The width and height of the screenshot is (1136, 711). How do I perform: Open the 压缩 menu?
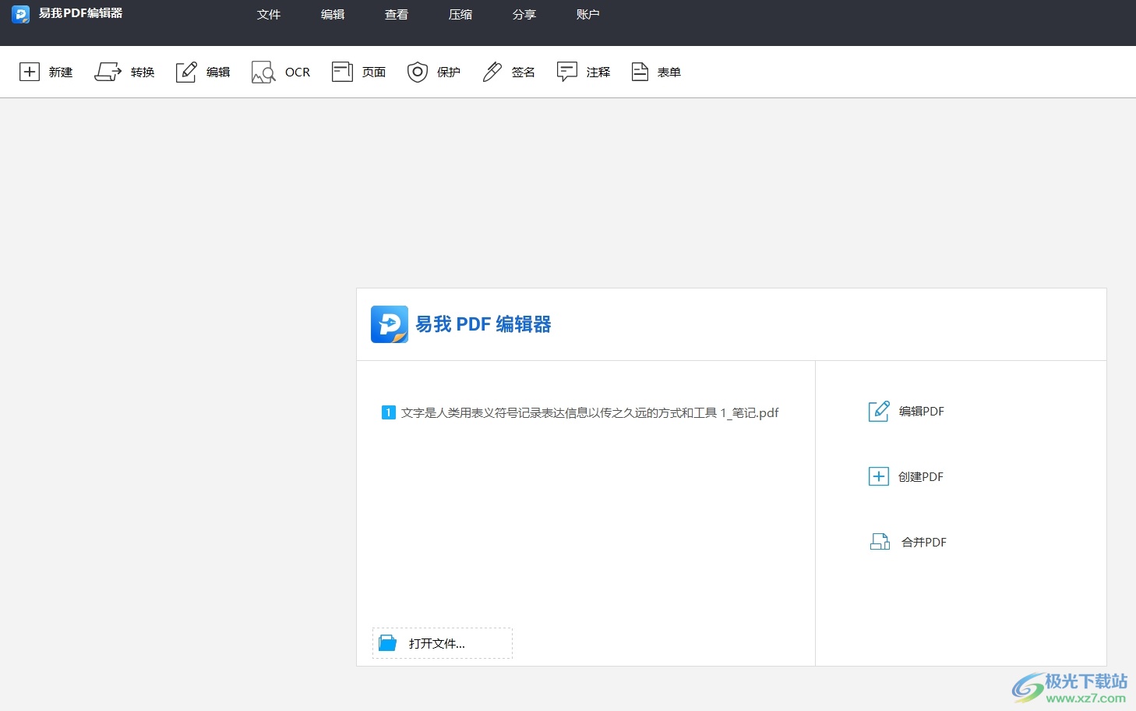(460, 14)
